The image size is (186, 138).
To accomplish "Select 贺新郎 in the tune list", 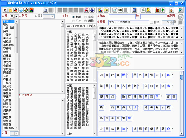I will (x=7, y=121).
